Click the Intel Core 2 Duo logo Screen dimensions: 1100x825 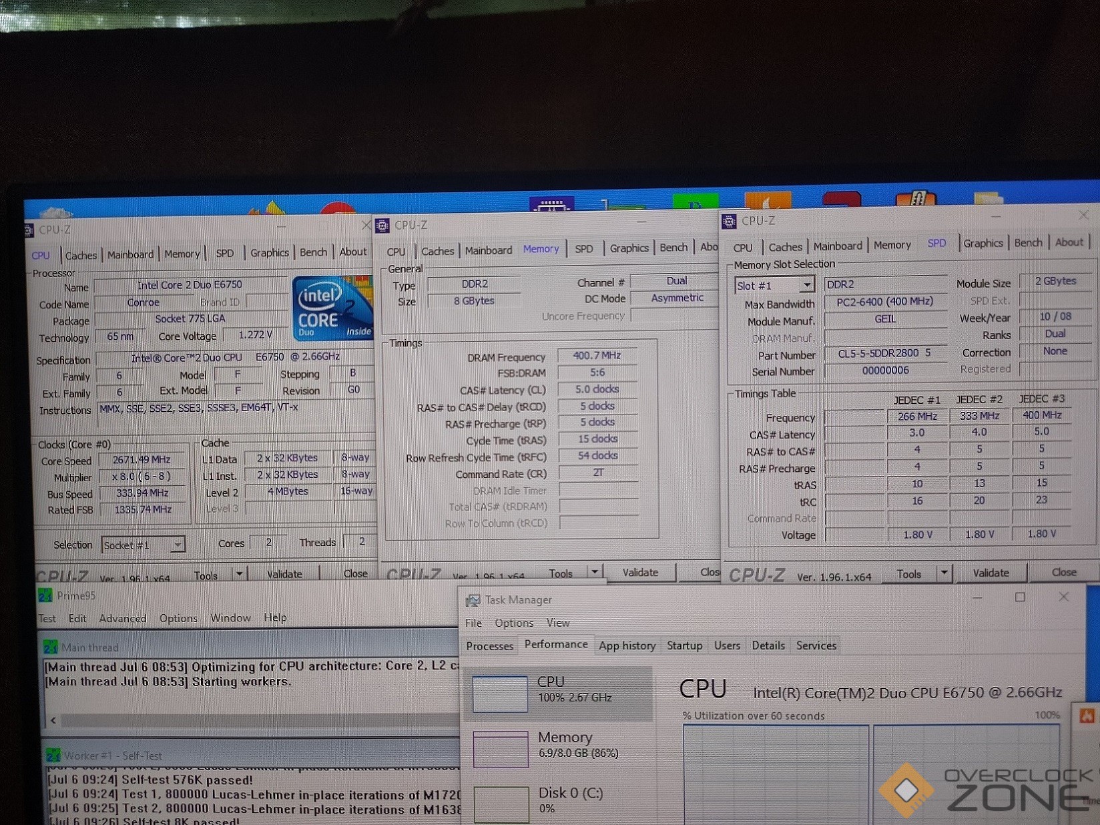[x=332, y=308]
